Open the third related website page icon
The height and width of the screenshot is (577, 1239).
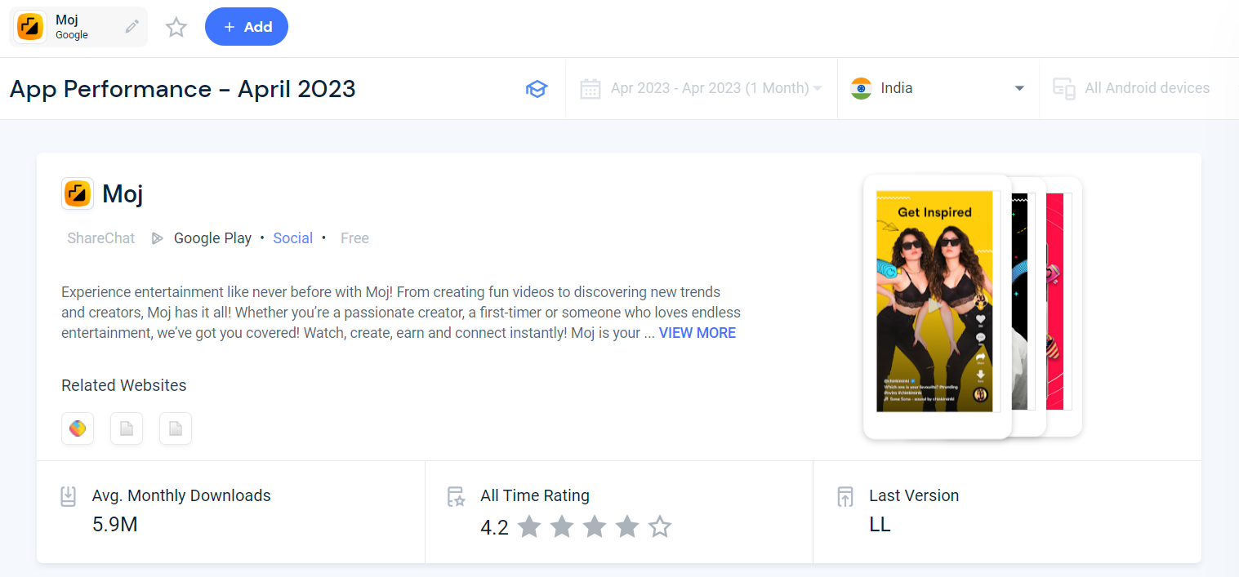pos(176,428)
